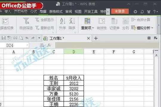Image resolution: width=161 pixels, height=107 pixels.
Task: Click the fx insert function icon
Action: [49, 45]
